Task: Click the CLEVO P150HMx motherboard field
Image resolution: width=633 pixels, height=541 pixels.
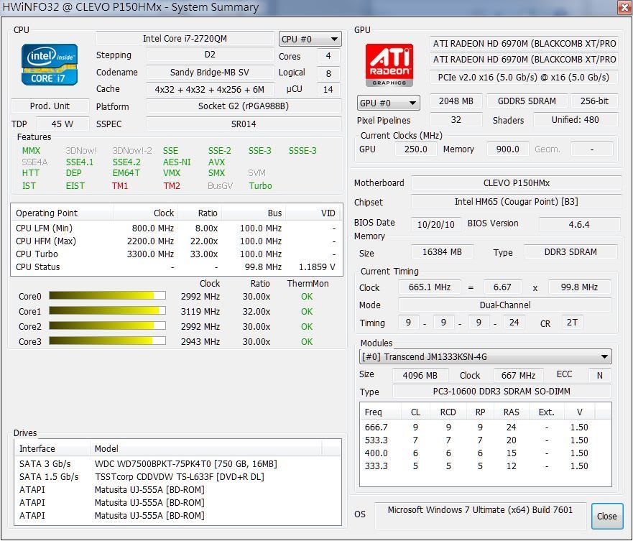Action: (515, 182)
